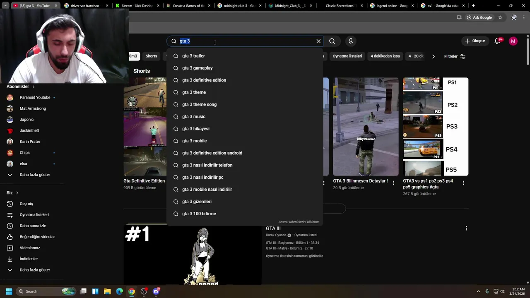The height and width of the screenshot is (298, 530).
Task: Show more filter chips with right arrow
Action: [433, 56]
